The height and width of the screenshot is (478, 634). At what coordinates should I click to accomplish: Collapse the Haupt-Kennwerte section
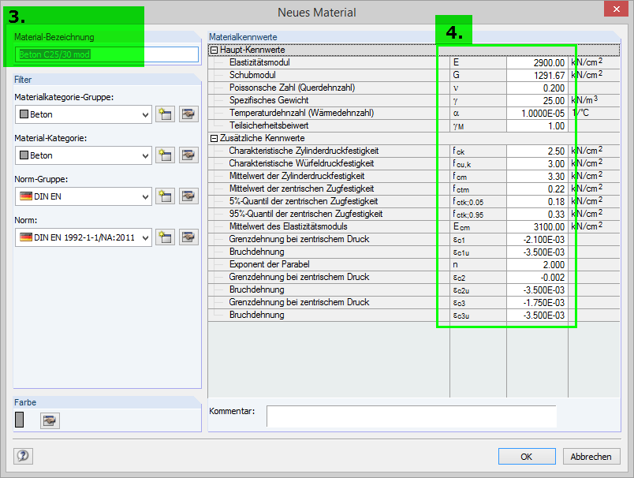click(212, 49)
